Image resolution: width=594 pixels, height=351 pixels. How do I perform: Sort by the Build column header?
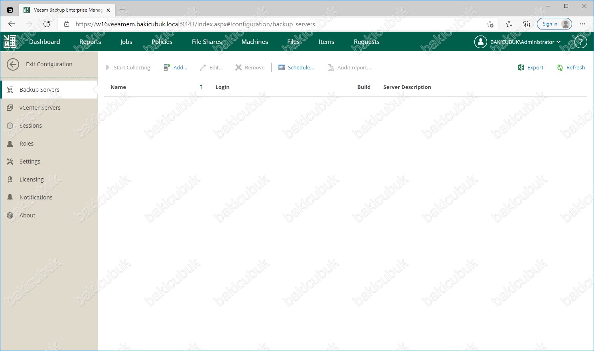coord(364,87)
